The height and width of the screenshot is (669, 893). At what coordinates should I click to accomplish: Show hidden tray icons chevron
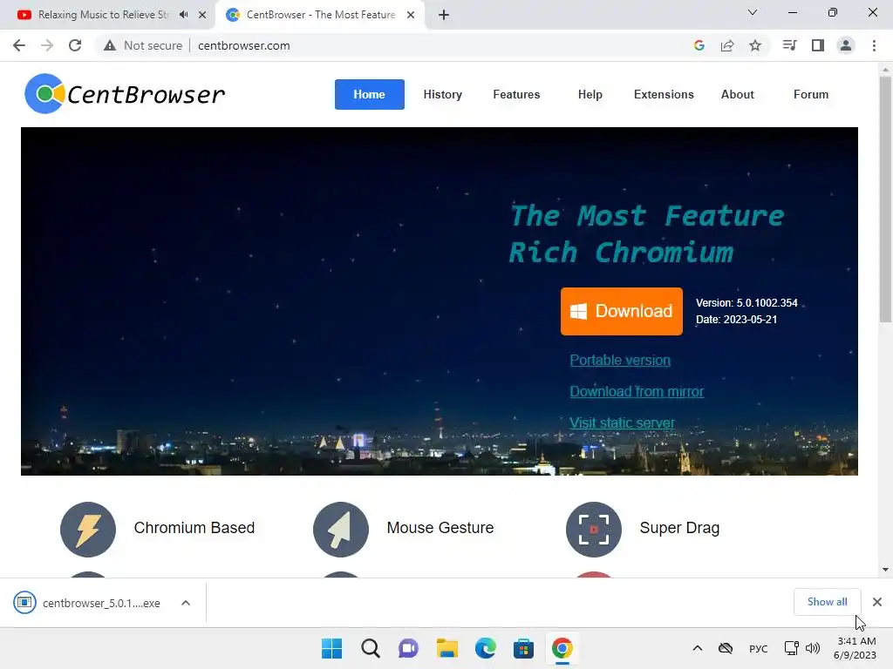coord(697,648)
